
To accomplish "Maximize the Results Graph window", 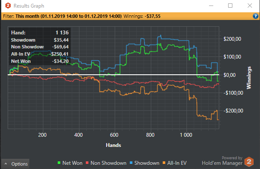I will 230,6.
